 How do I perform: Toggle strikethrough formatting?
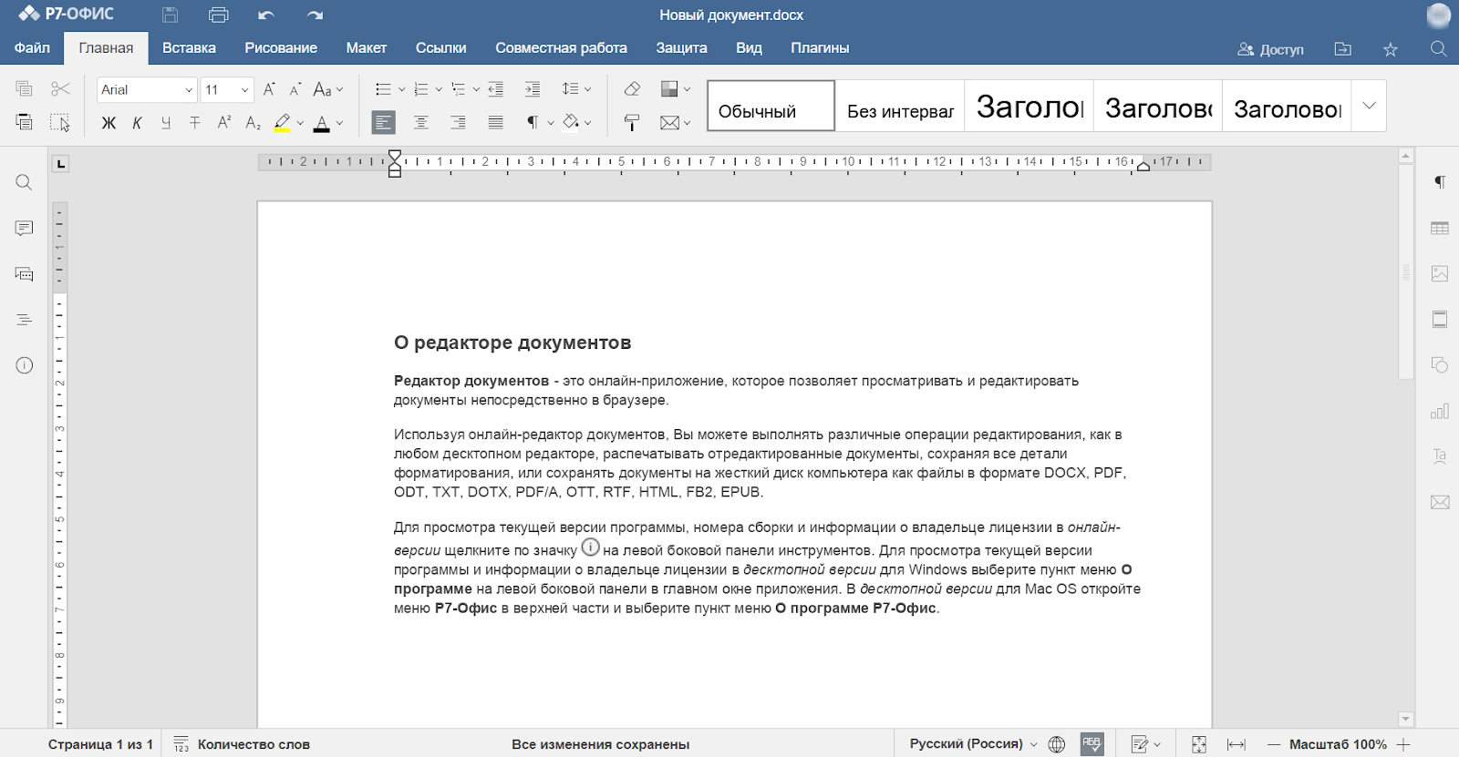coord(195,123)
